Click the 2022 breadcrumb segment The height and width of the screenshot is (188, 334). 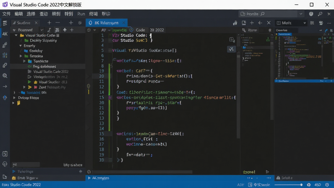(x=157, y=30)
